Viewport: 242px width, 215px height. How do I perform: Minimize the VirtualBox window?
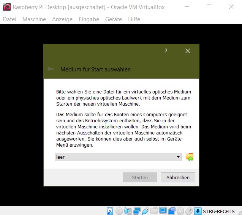point(187,7)
